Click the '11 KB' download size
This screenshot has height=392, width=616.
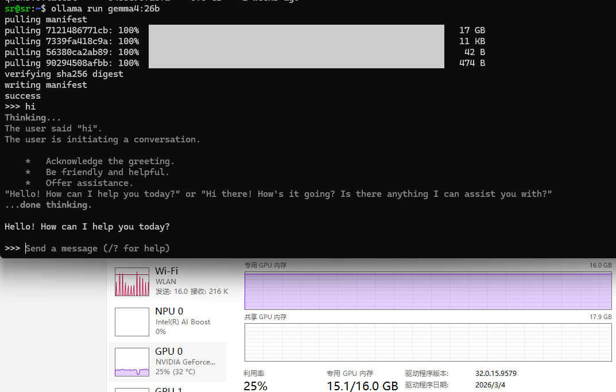(x=472, y=41)
